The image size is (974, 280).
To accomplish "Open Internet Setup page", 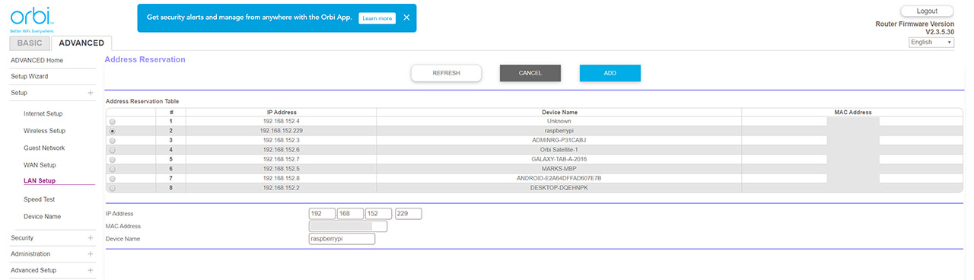I will [43, 113].
